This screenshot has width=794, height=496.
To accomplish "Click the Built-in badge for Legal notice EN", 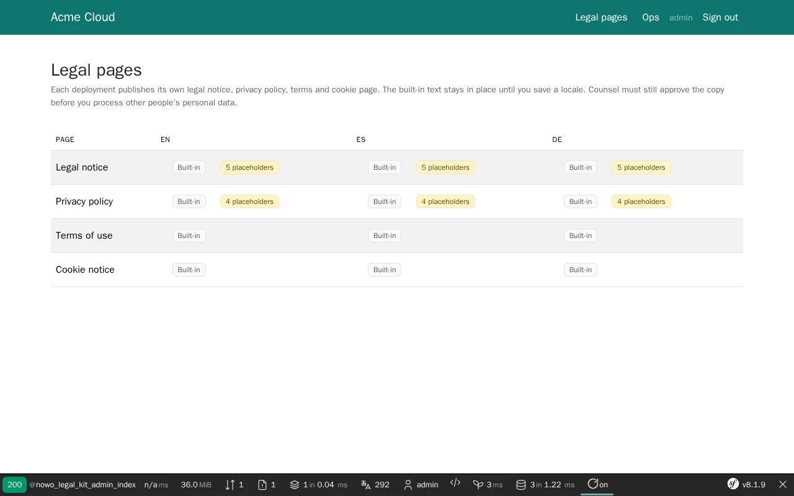I will tap(189, 167).
